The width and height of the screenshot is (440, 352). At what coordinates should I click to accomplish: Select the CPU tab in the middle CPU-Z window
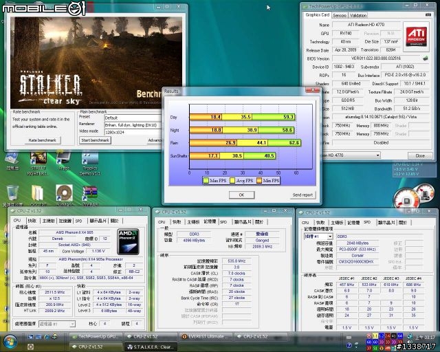coord(162,222)
